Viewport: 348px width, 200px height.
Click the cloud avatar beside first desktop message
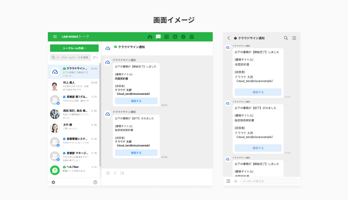[x=107, y=62]
